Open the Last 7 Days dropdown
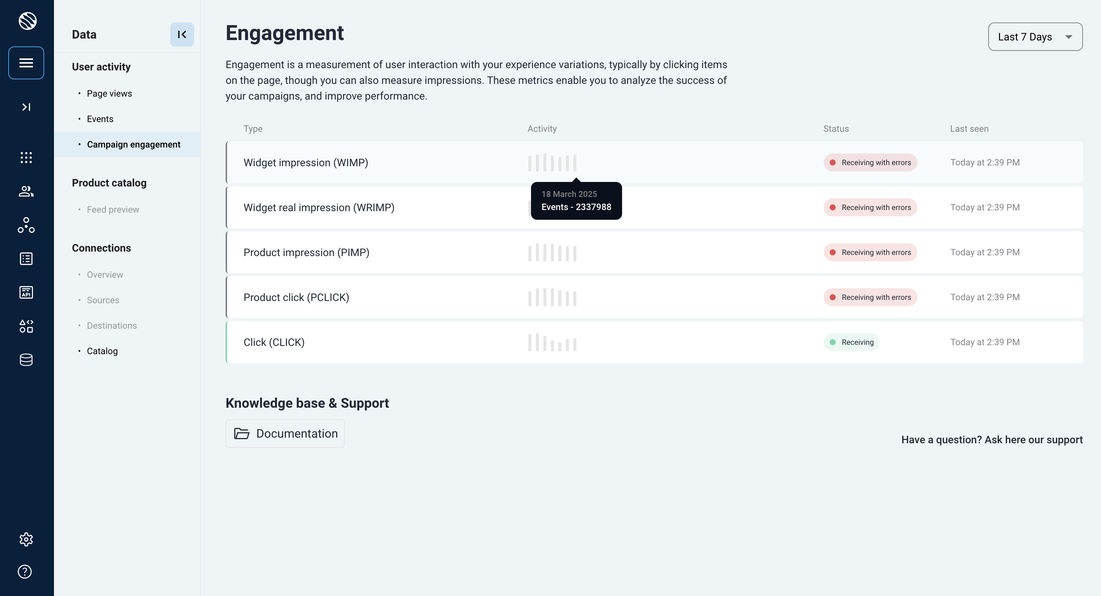The image size is (1101, 596). point(1035,37)
